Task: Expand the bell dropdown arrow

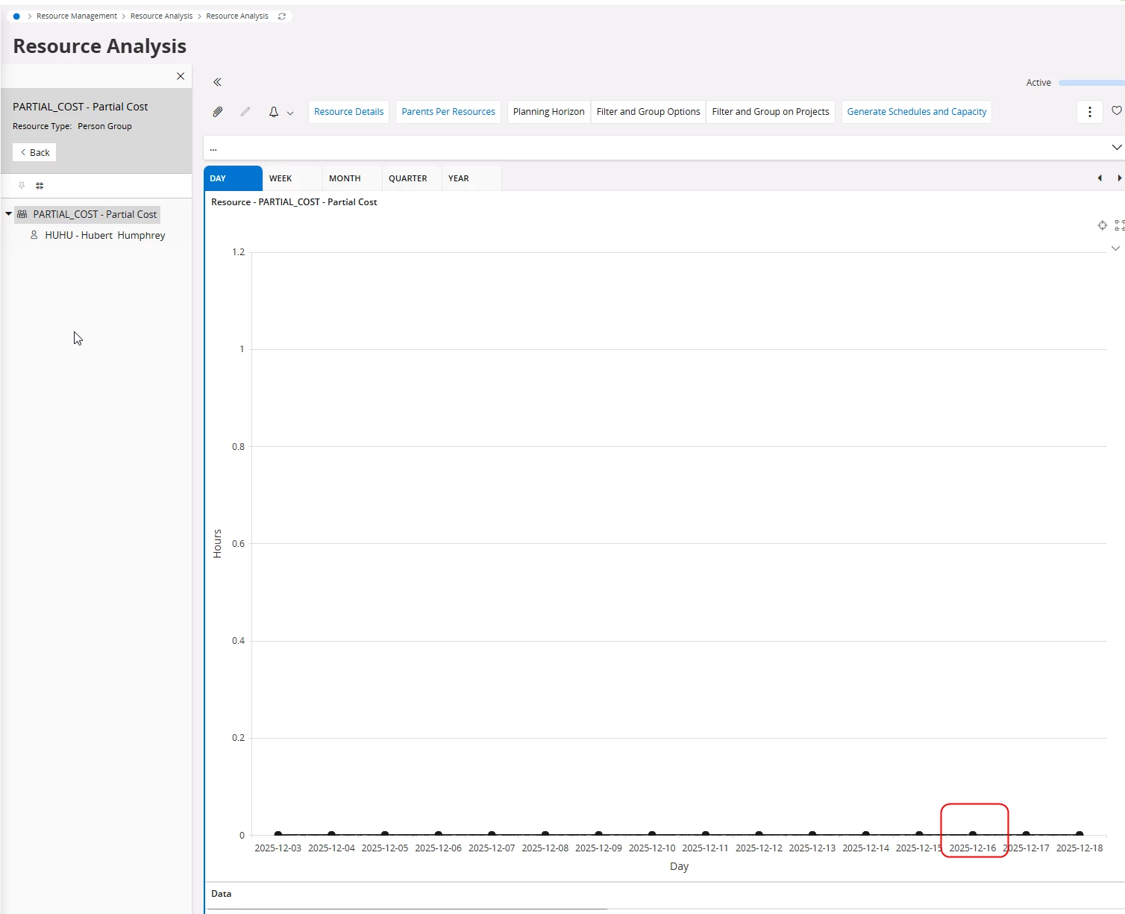Action: point(290,113)
